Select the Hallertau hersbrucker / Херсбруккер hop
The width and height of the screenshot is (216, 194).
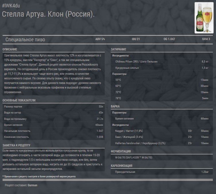tap(140, 143)
